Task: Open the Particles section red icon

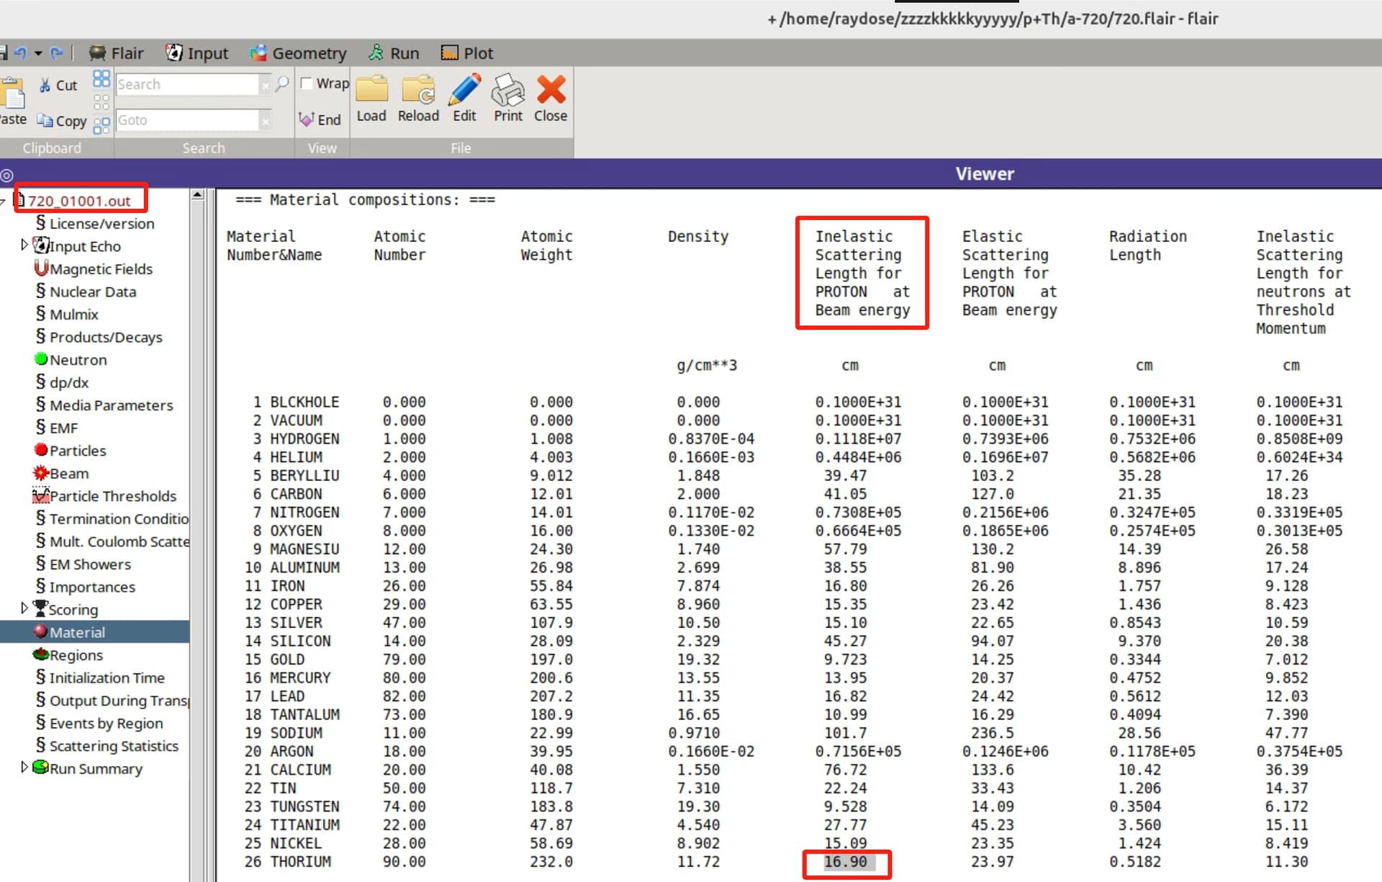Action: pos(41,450)
